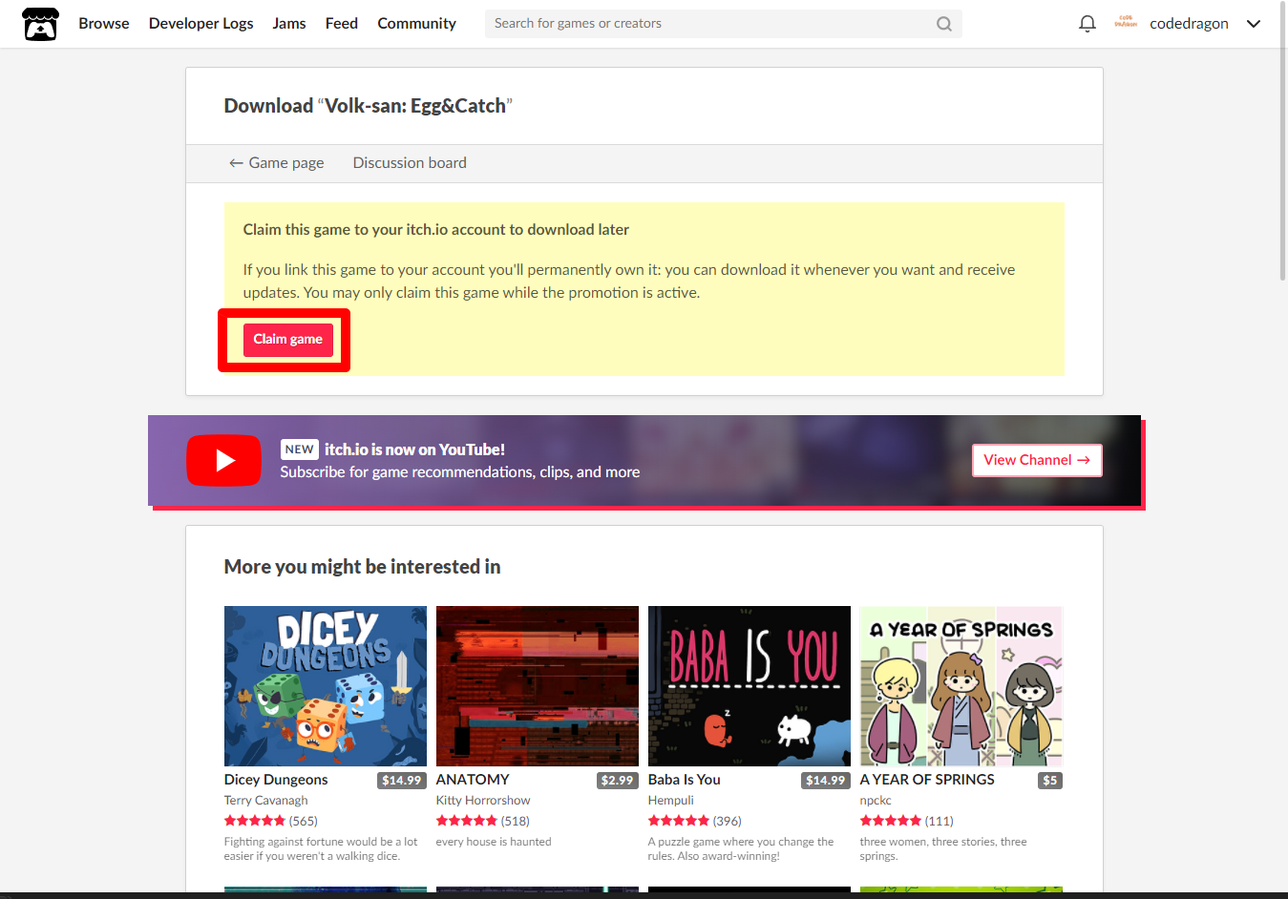Click the View Channel button
This screenshot has height=899, width=1288.
click(x=1037, y=460)
